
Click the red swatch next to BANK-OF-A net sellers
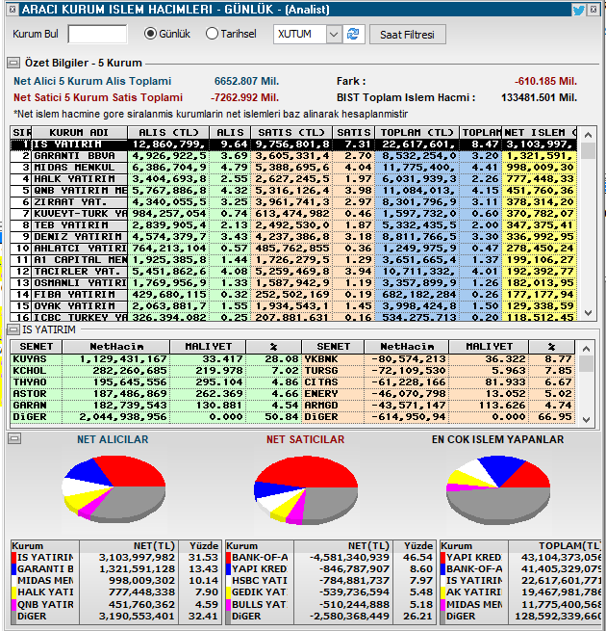click(228, 558)
